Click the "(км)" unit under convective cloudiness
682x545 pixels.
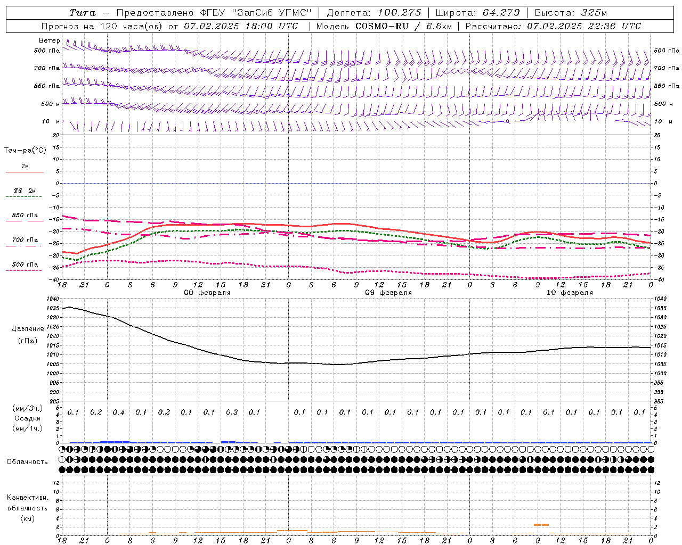pos(28,518)
